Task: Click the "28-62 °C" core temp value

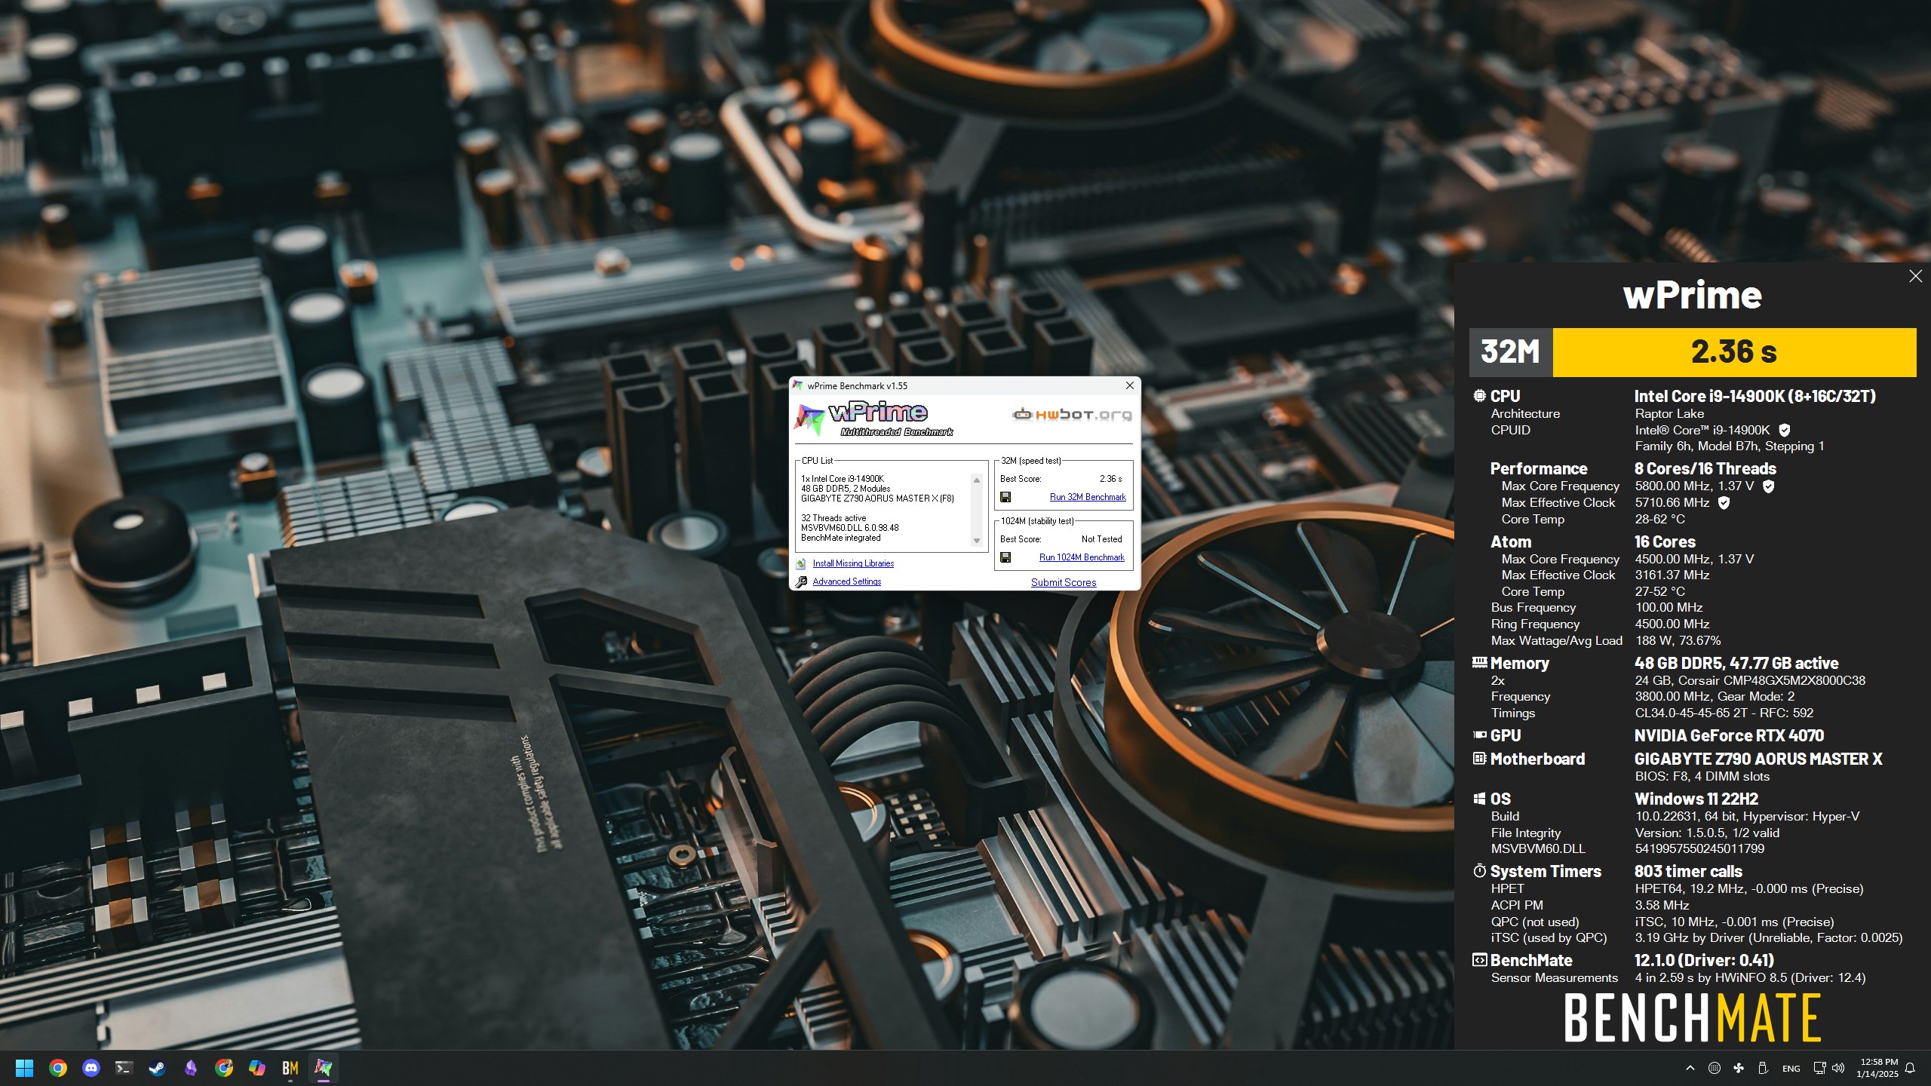Action: pos(1659,519)
